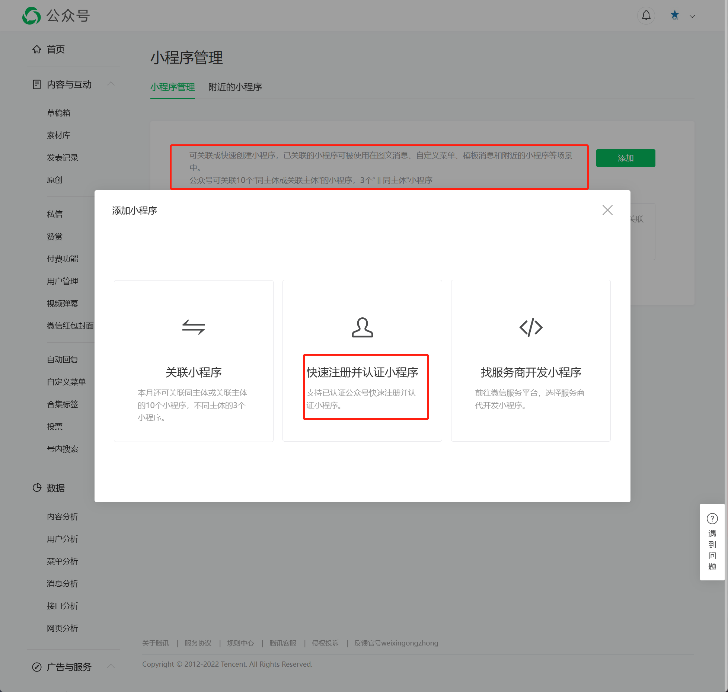Click the notification bell icon
Image resolution: width=728 pixels, height=692 pixels.
[646, 16]
